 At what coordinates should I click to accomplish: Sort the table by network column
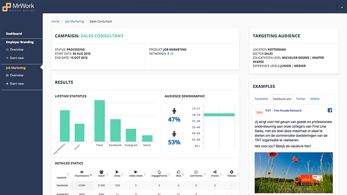[x=62, y=177]
